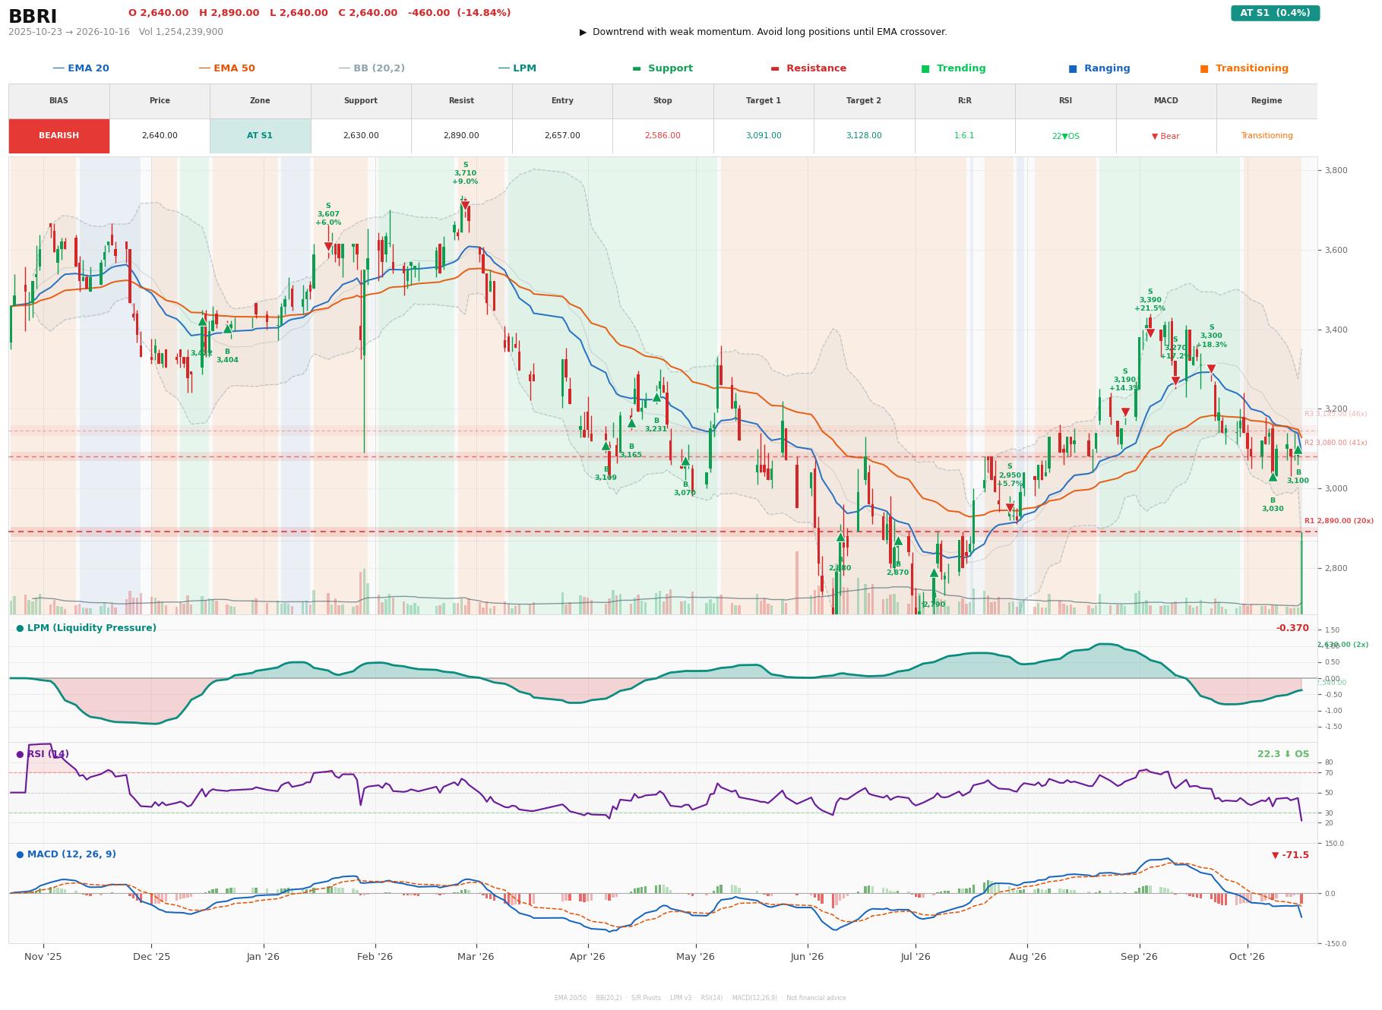Click the Ranging regime legend entry
The image size is (1382, 1010).
1099,68
